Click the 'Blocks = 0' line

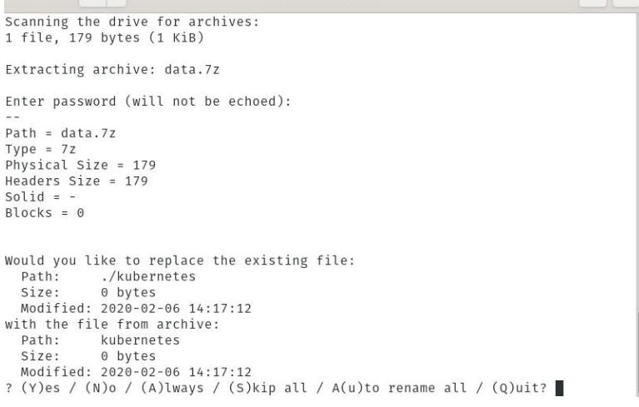44,213
